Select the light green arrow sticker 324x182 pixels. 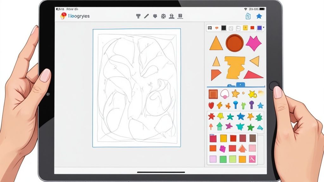[244, 106]
